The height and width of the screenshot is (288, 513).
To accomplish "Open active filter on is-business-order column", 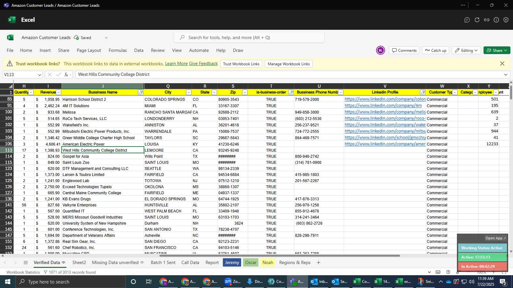I will (291, 92).
